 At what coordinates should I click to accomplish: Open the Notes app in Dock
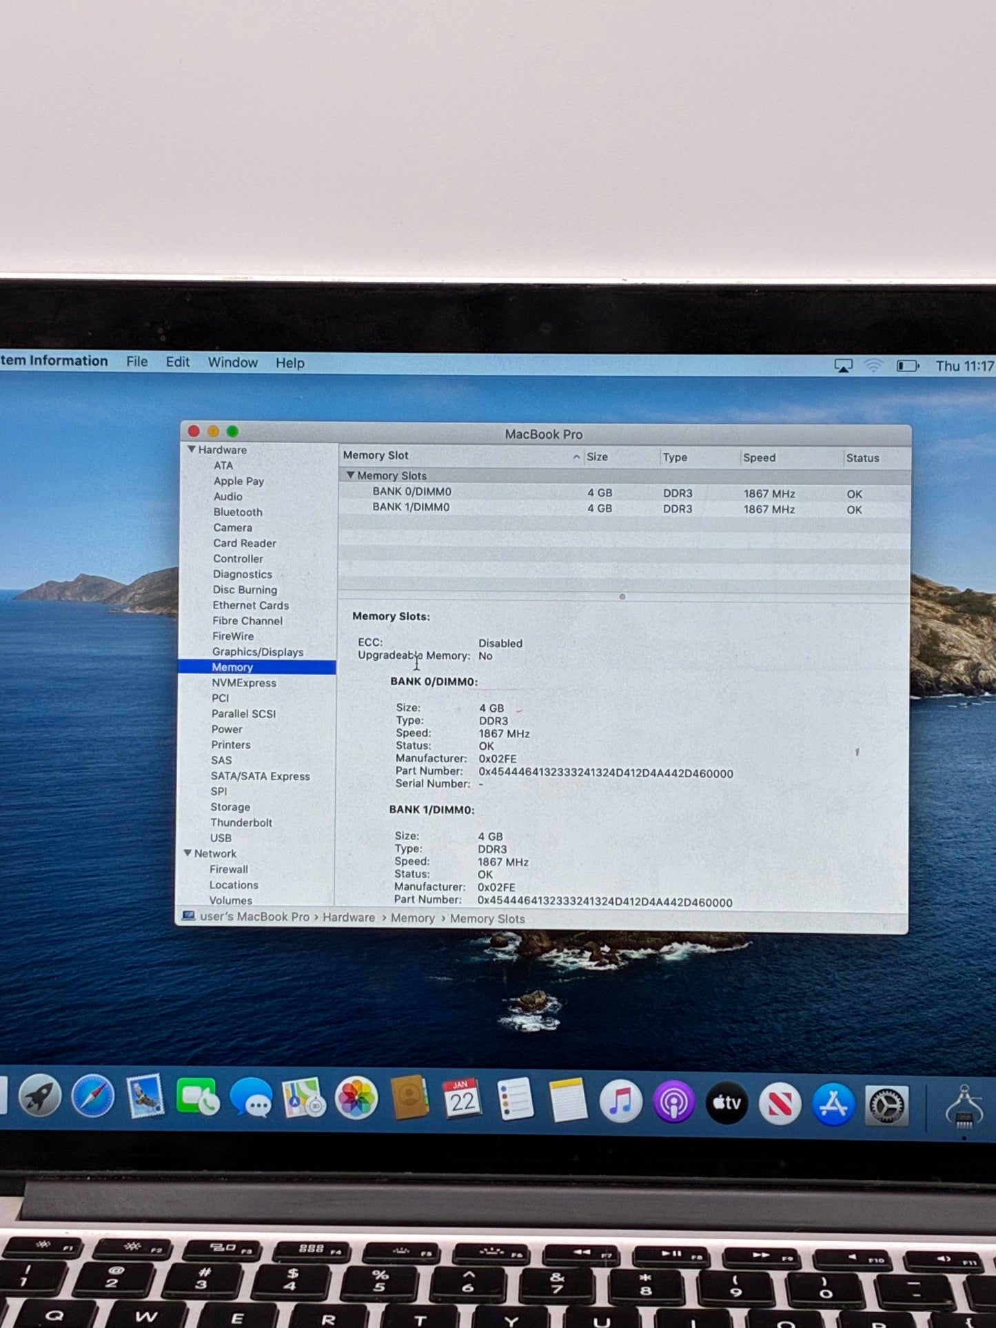[568, 1101]
